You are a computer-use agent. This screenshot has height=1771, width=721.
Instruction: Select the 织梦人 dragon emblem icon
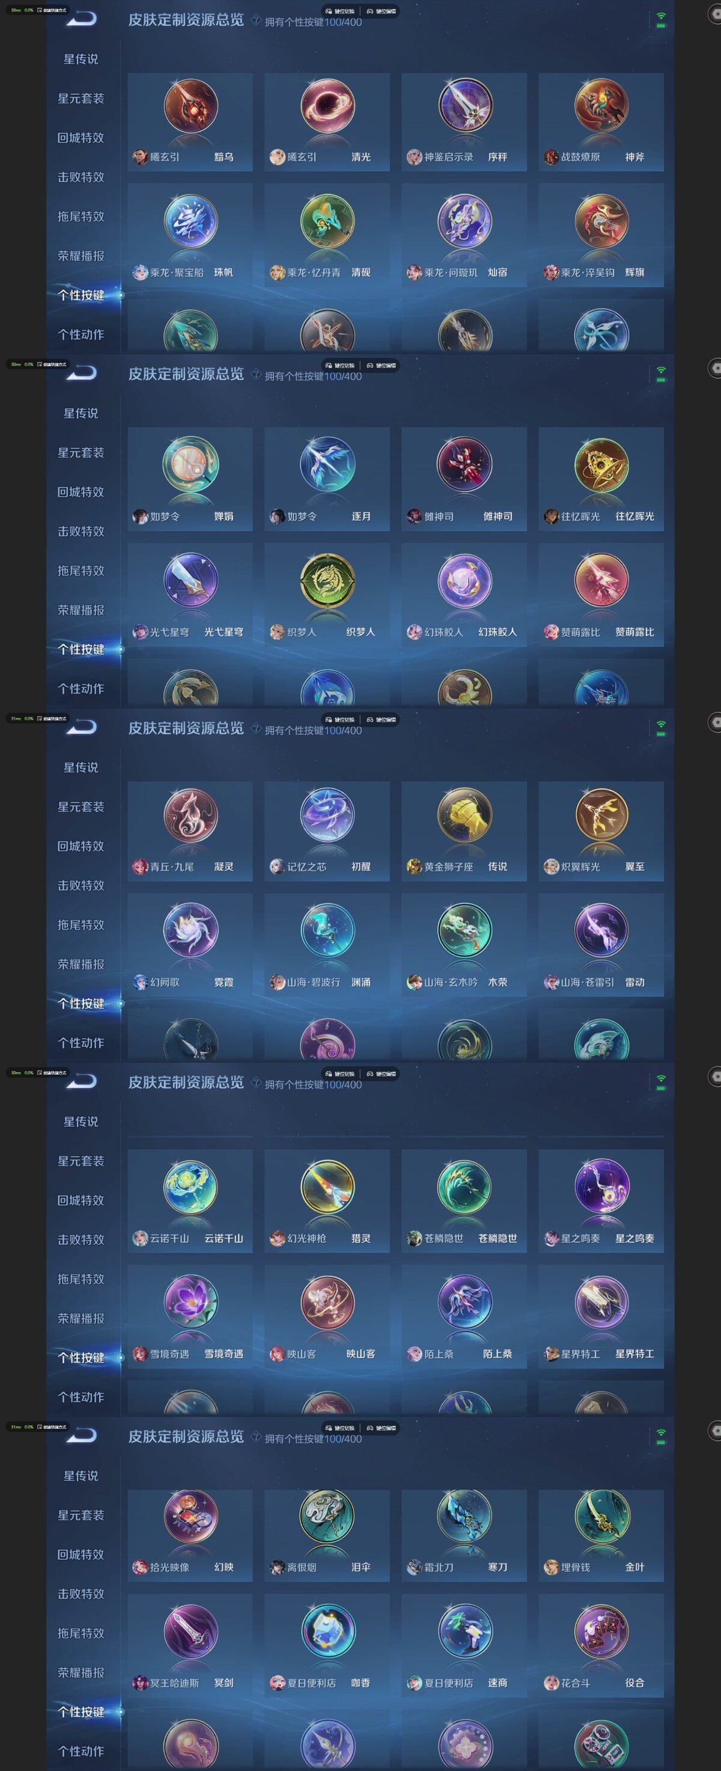click(327, 580)
